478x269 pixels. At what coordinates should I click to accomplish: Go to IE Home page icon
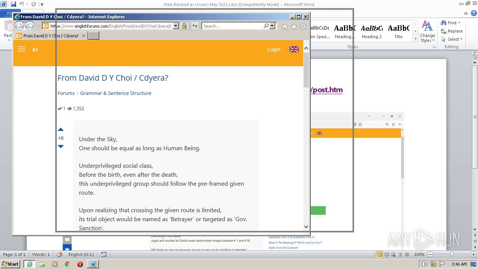coord(285,27)
